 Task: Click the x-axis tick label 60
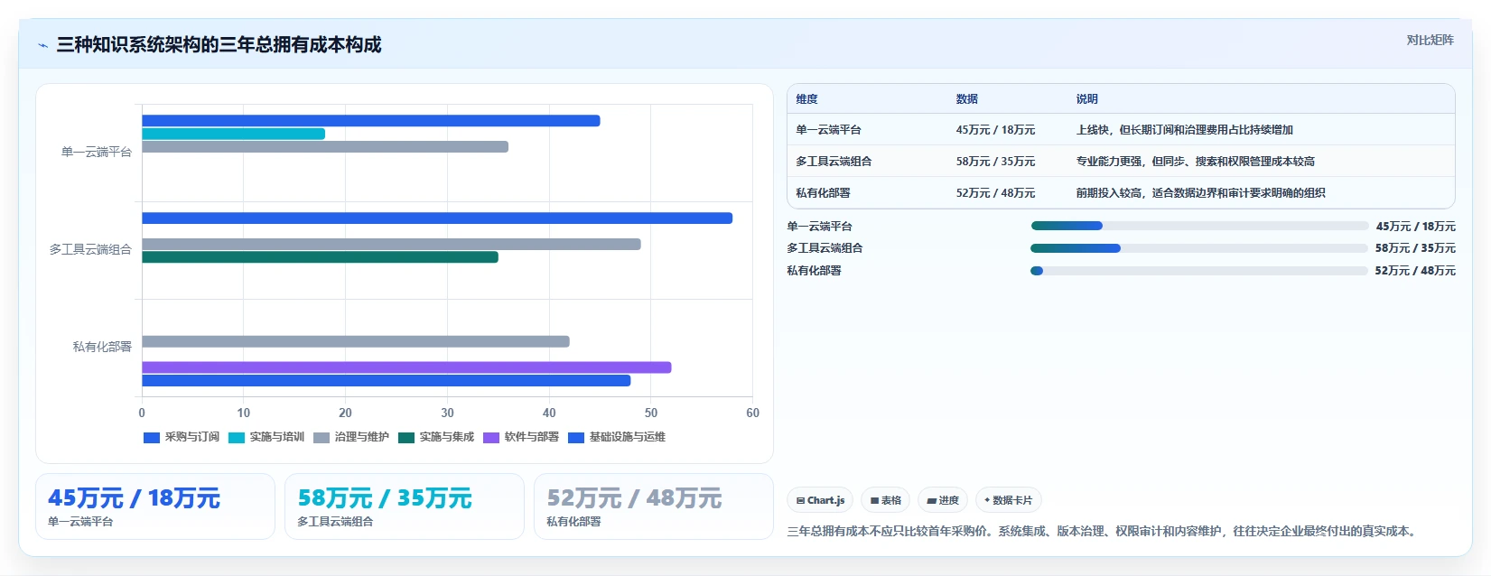tap(752, 413)
